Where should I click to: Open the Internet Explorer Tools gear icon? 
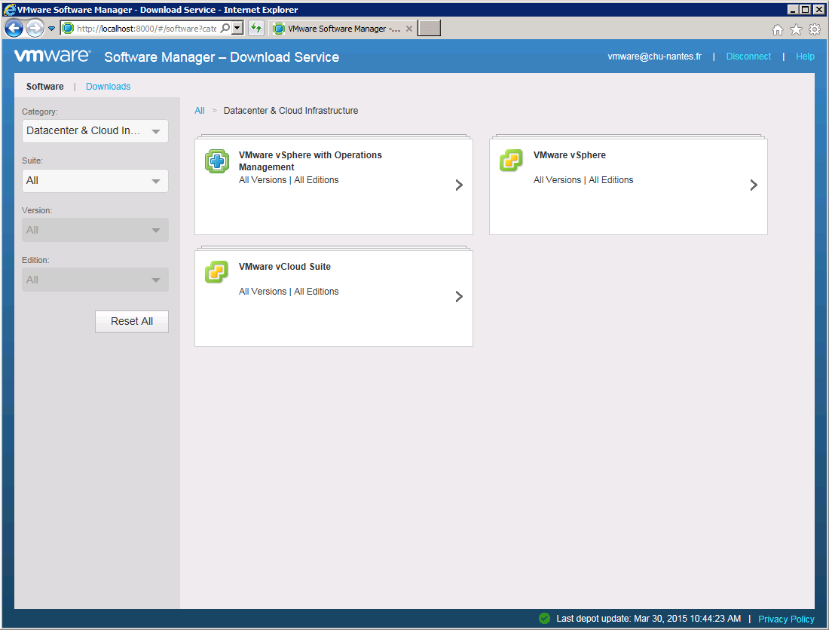click(814, 29)
